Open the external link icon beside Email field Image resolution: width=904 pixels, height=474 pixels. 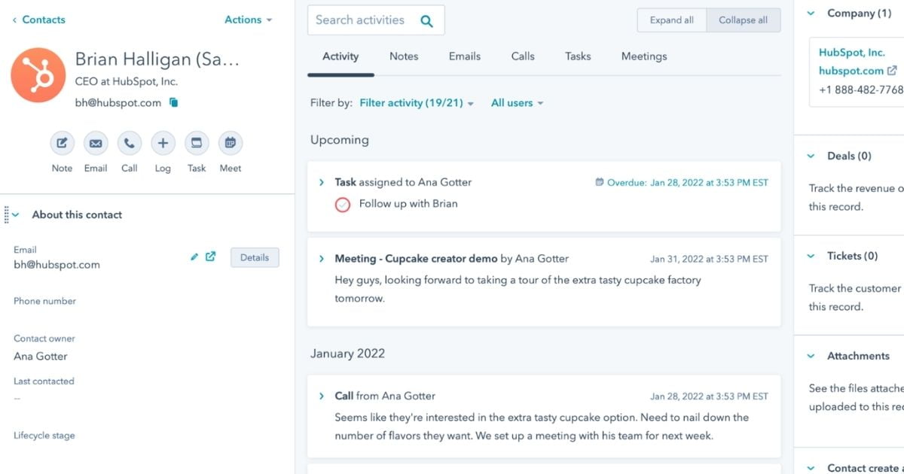(211, 257)
